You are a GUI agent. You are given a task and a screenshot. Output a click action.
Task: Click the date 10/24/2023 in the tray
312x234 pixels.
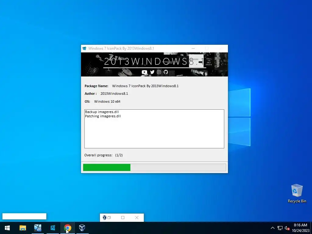pyautogui.click(x=301, y=231)
